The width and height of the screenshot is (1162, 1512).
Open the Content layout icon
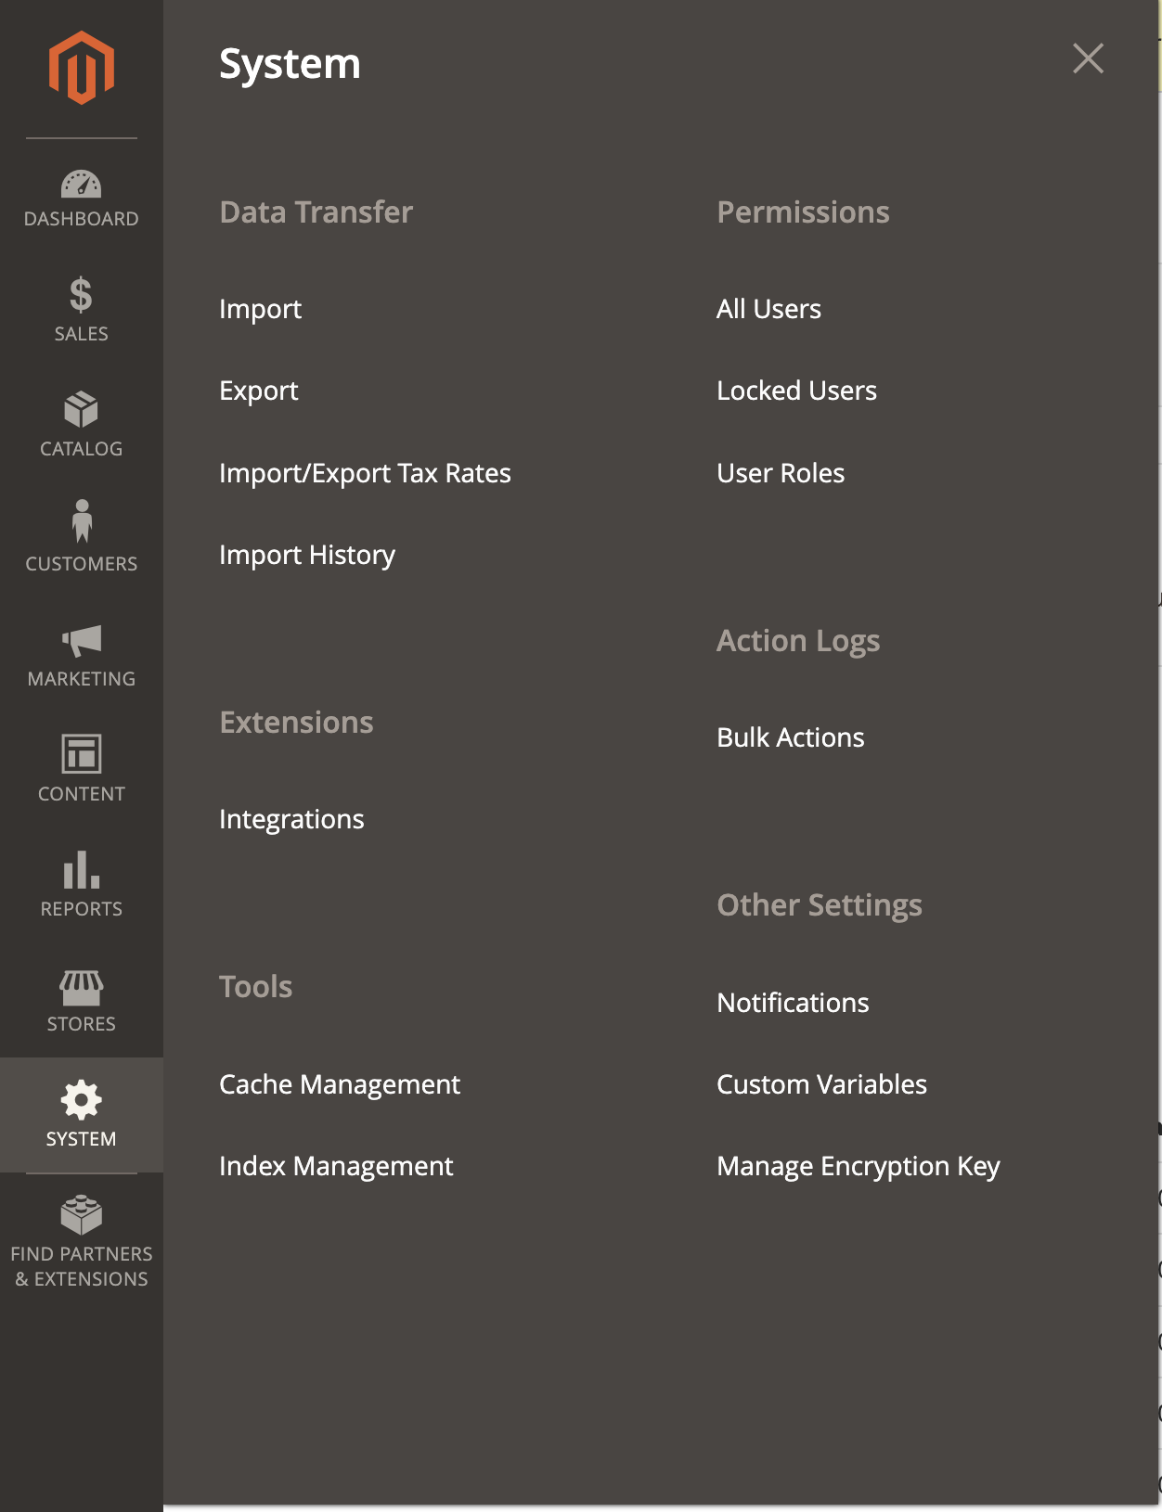[x=82, y=754]
